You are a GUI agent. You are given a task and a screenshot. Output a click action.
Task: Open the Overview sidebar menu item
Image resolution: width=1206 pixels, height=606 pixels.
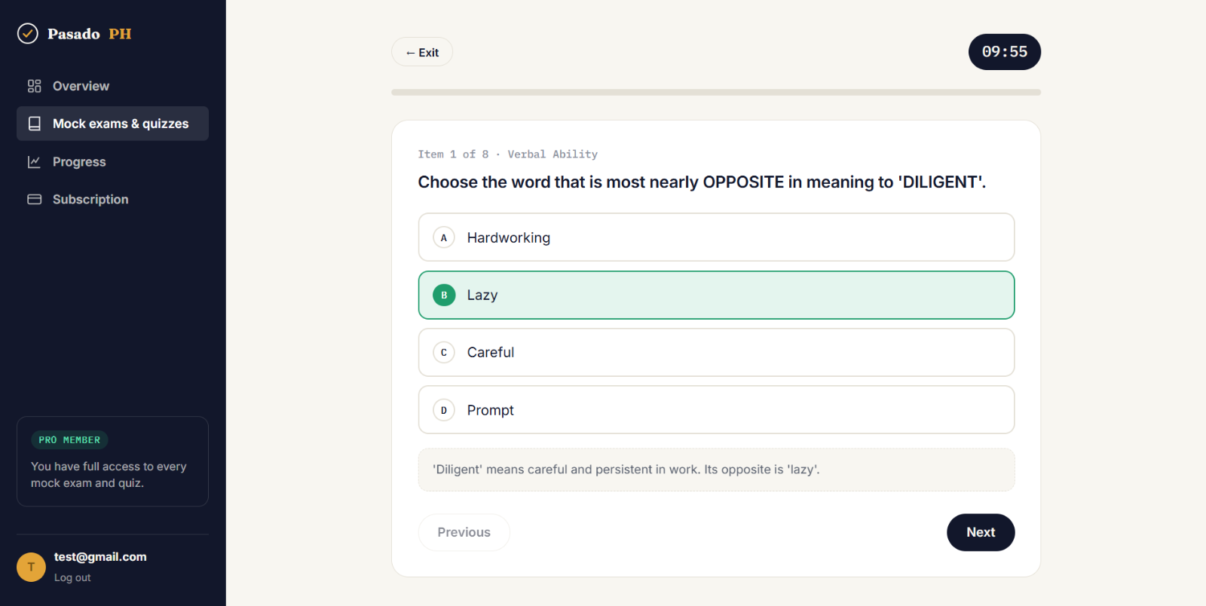(x=112, y=86)
